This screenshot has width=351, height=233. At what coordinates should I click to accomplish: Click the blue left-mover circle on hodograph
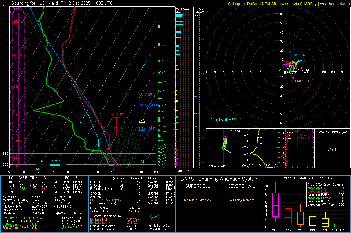coord(289,51)
